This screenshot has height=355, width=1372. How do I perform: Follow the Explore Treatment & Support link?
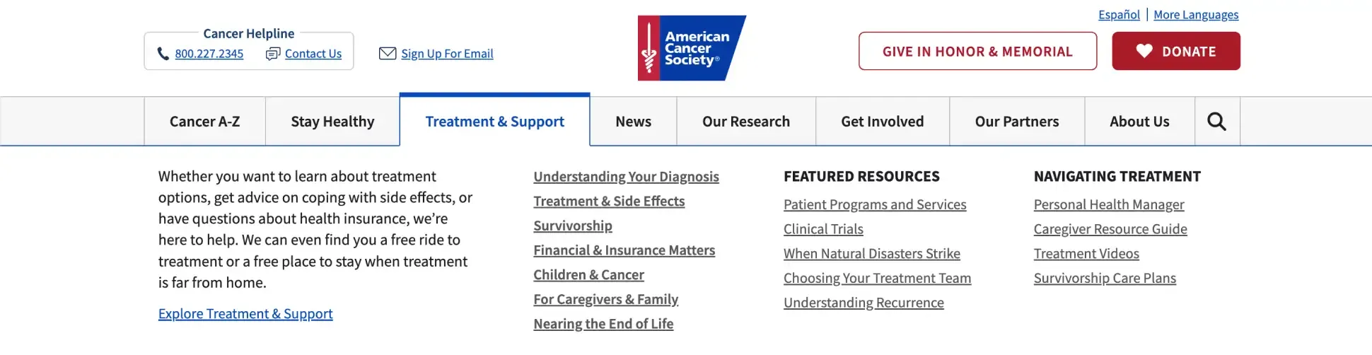coord(245,314)
